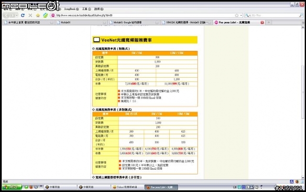Image resolution: width=306 pixels, height=192 pixels.
Task: Switch to the Mobile01 Google 站內搜尋 tab
Action: pos(134,22)
